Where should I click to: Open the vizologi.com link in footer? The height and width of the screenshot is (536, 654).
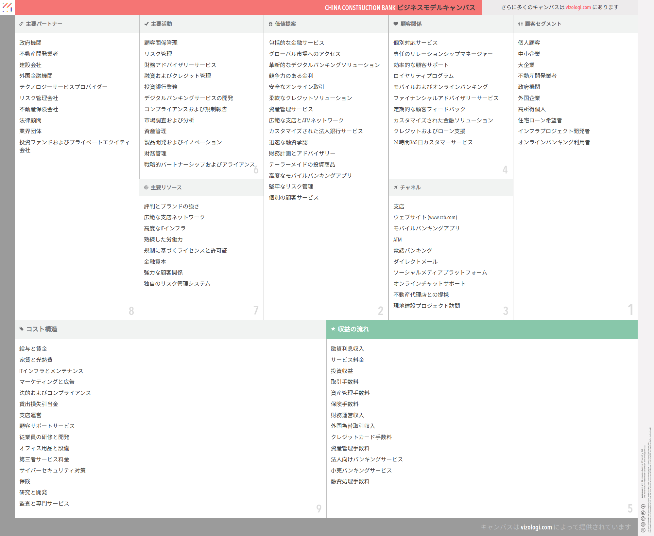click(x=536, y=527)
